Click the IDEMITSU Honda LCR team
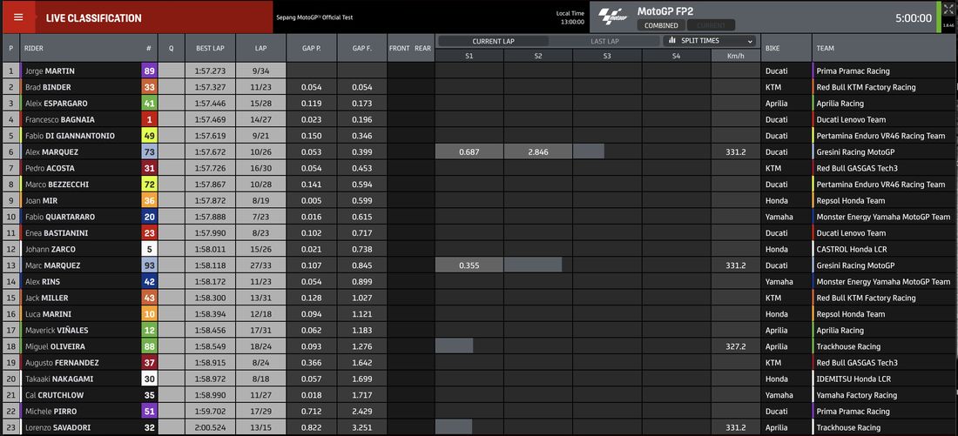 coord(852,379)
